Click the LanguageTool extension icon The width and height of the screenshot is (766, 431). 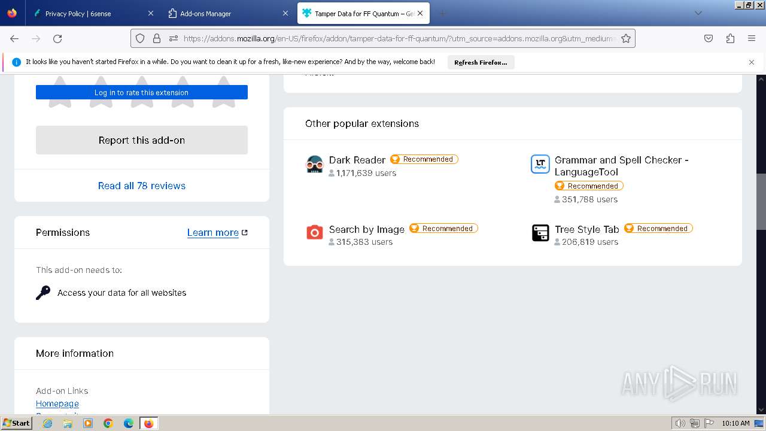point(540,164)
